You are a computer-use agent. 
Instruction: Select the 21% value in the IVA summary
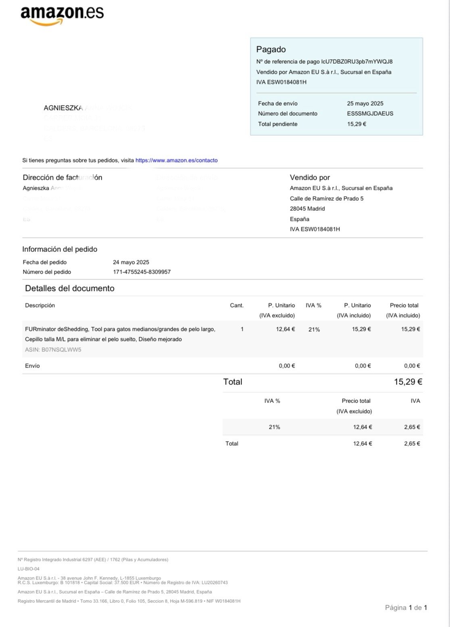274,427
